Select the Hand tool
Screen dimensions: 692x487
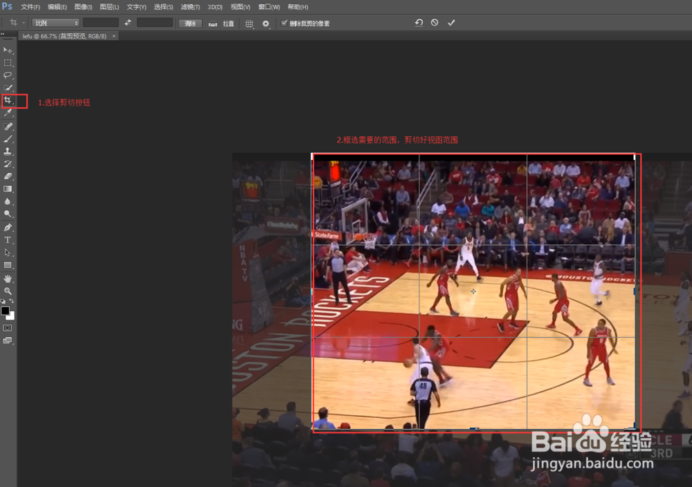pos(8,278)
